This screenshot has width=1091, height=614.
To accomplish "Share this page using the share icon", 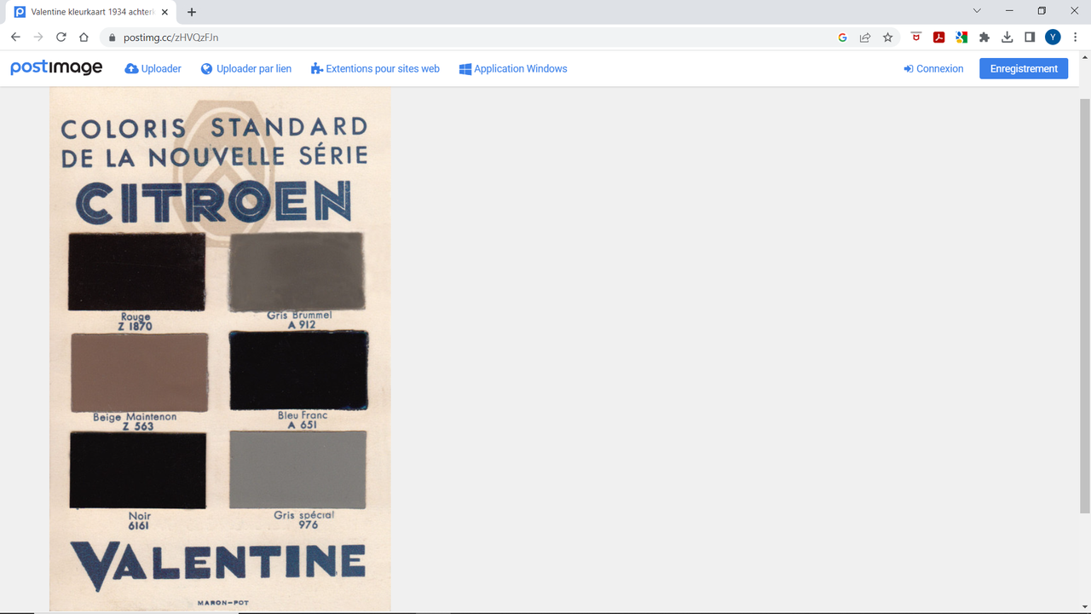I will 865,38.
